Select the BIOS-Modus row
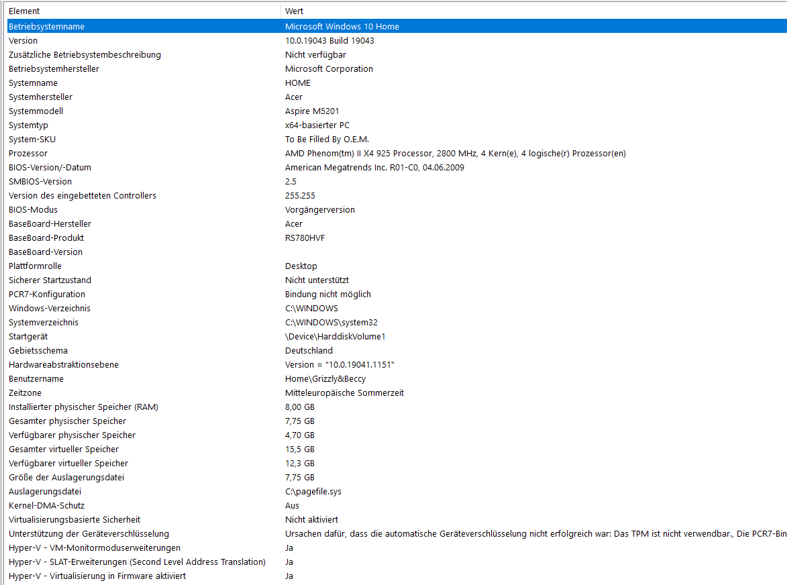This screenshot has width=787, height=585. tap(397, 209)
